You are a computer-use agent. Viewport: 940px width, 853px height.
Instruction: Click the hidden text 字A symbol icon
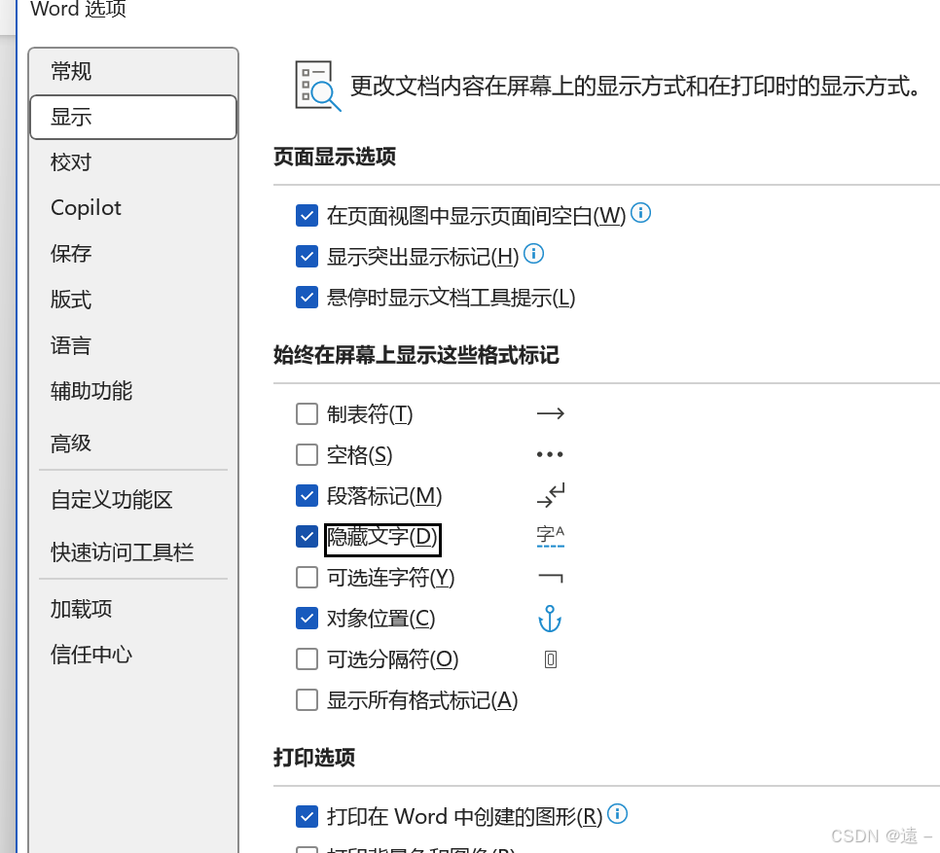tap(550, 536)
